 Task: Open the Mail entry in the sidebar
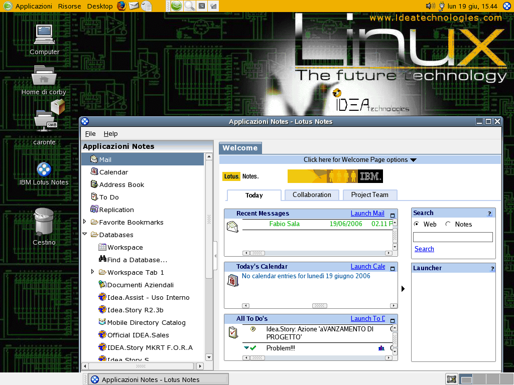143,159
